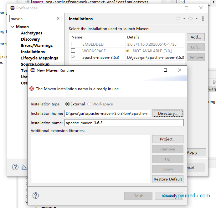This screenshot has height=208, width=216.
Task: Click the Up button
Action: [168, 159]
